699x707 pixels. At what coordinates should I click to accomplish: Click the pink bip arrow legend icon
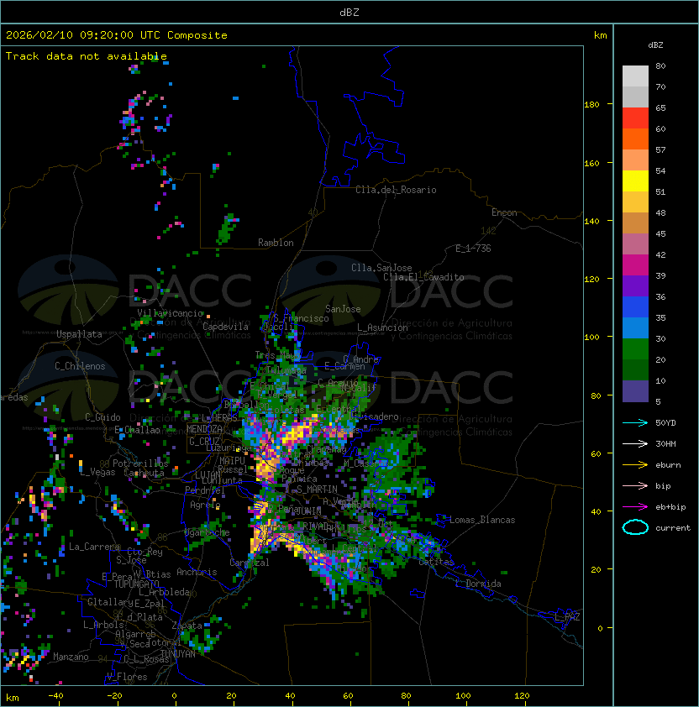[x=635, y=485]
